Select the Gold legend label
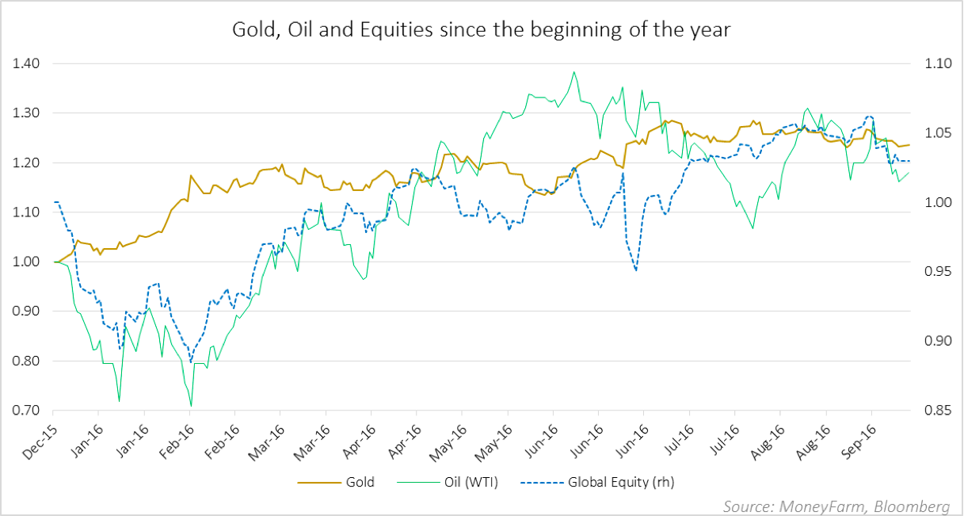964x516 pixels. pyautogui.click(x=360, y=482)
